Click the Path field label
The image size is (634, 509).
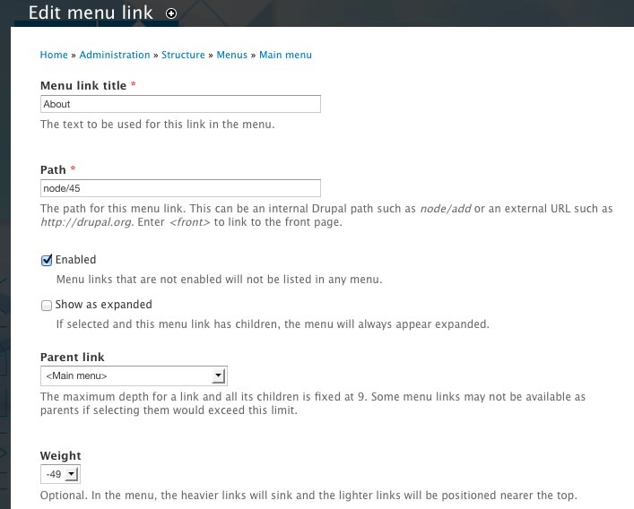tap(53, 169)
